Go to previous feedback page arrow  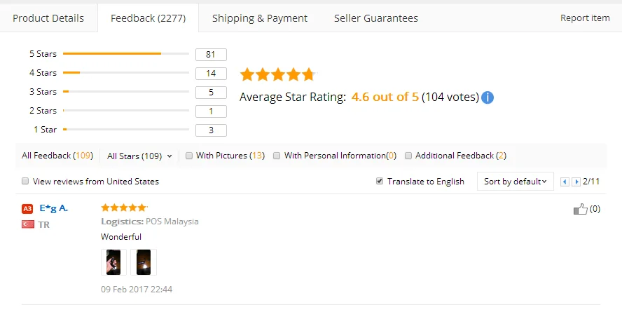(565, 182)
